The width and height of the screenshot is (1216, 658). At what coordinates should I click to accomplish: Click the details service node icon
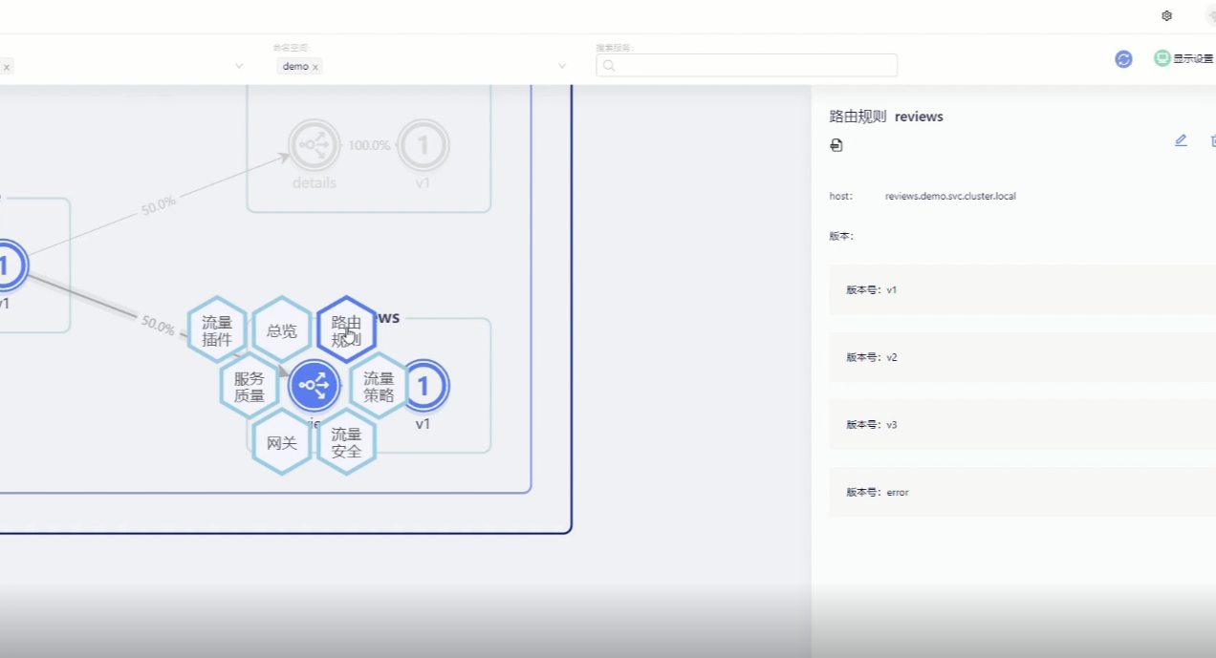tap(314, 145)
